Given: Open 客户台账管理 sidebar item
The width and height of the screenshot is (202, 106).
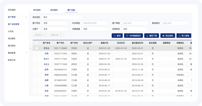Looking at the screenshot, I should (x=13, y=24).
